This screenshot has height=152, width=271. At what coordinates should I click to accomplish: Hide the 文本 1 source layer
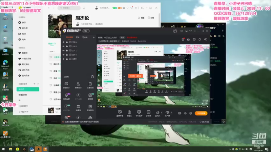[63, 55]
